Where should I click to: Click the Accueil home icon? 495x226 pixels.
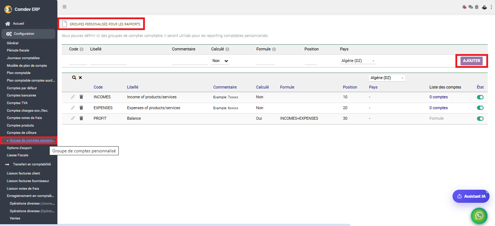[8, 24]
